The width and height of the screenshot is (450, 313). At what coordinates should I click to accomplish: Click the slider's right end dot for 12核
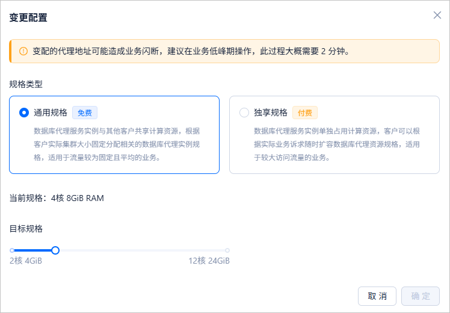pos(227,250)
